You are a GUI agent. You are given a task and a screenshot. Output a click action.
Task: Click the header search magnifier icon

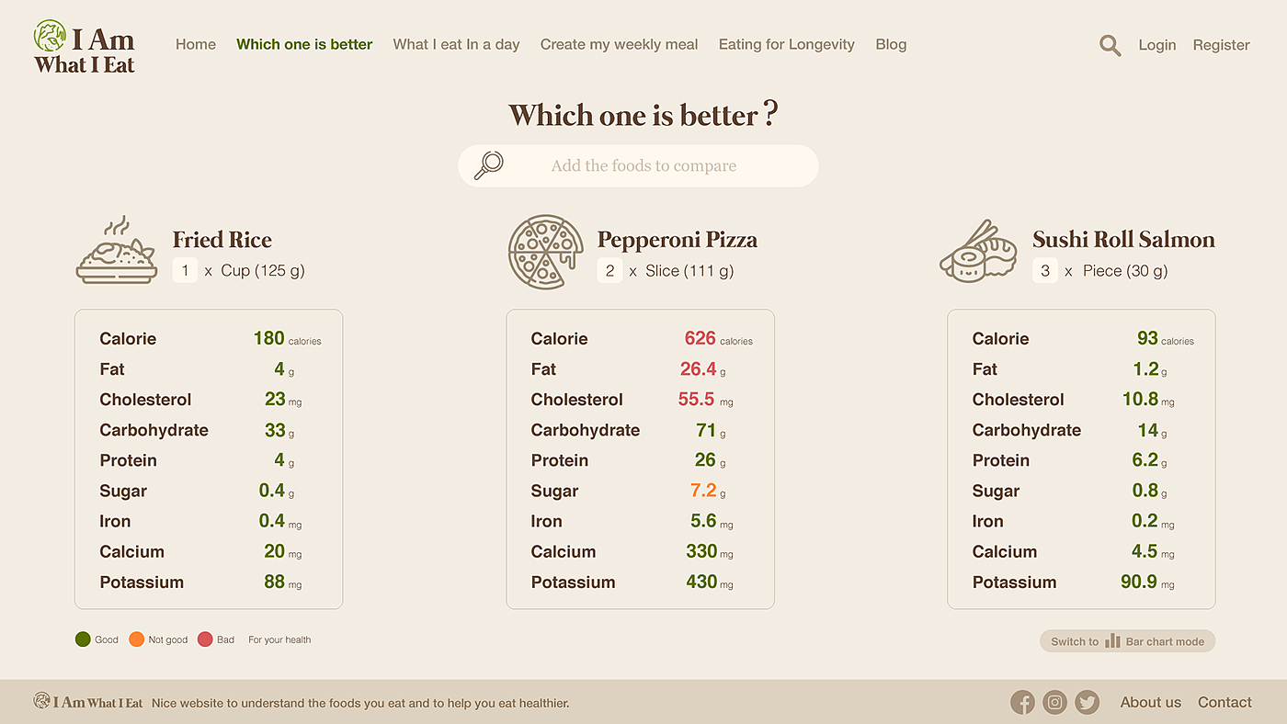coord(1110,45)
